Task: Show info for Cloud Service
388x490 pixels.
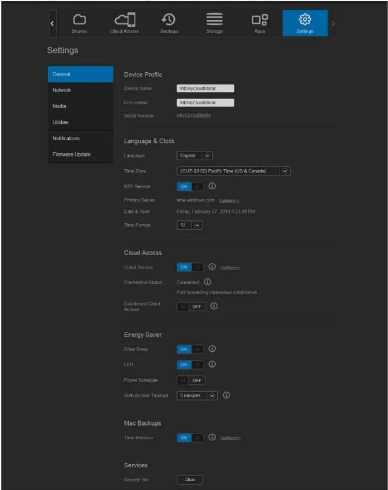Action: click(x=212, y=267)
